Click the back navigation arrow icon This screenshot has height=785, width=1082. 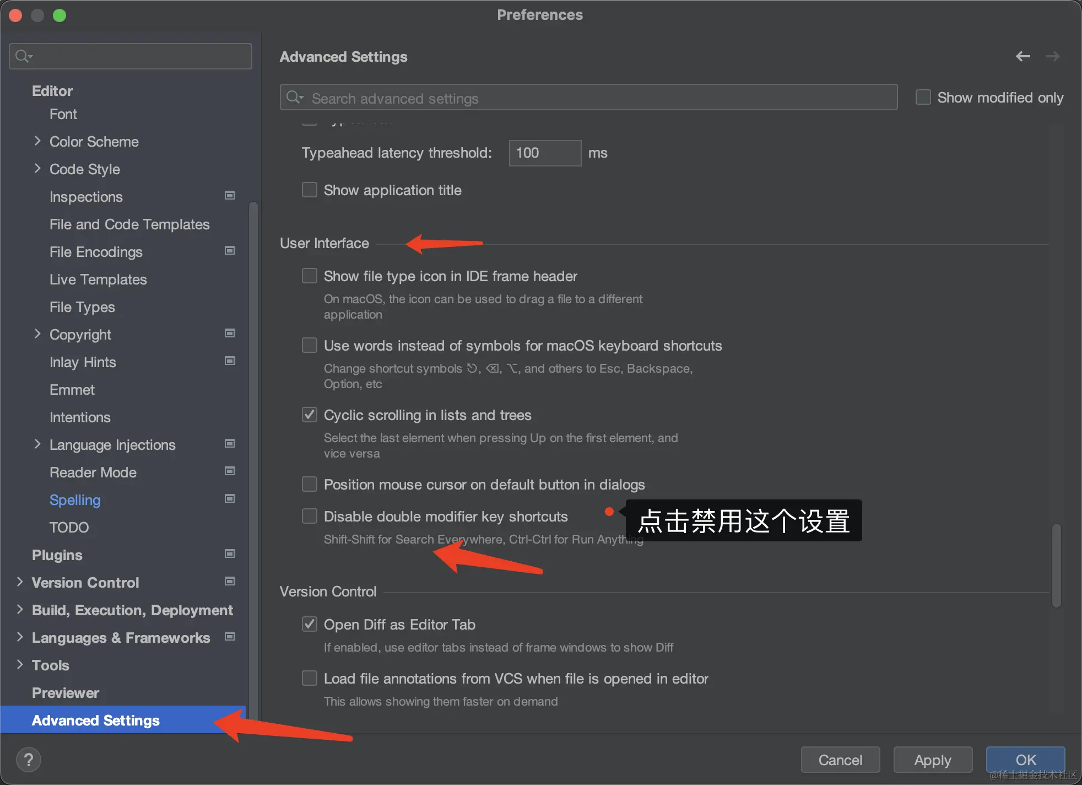coord(1023,56)
